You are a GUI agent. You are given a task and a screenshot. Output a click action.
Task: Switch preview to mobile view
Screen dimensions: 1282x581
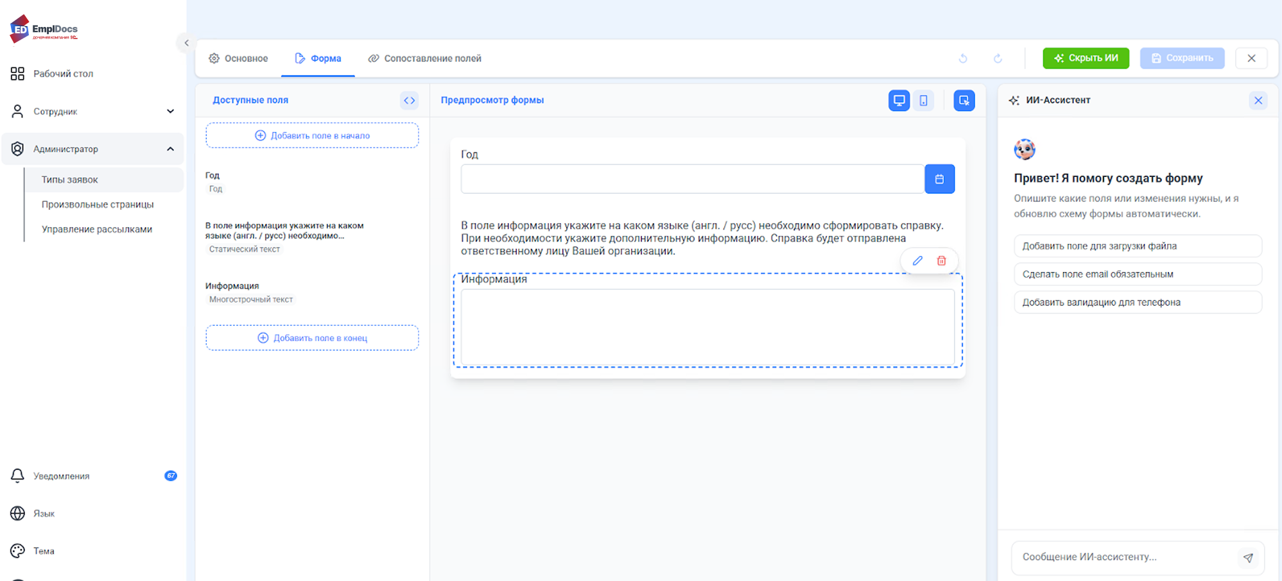(x=923, y=101)
